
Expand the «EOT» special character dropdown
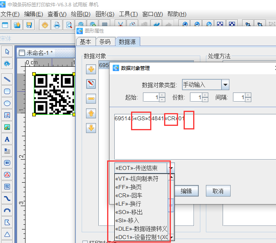pos(170,168)
